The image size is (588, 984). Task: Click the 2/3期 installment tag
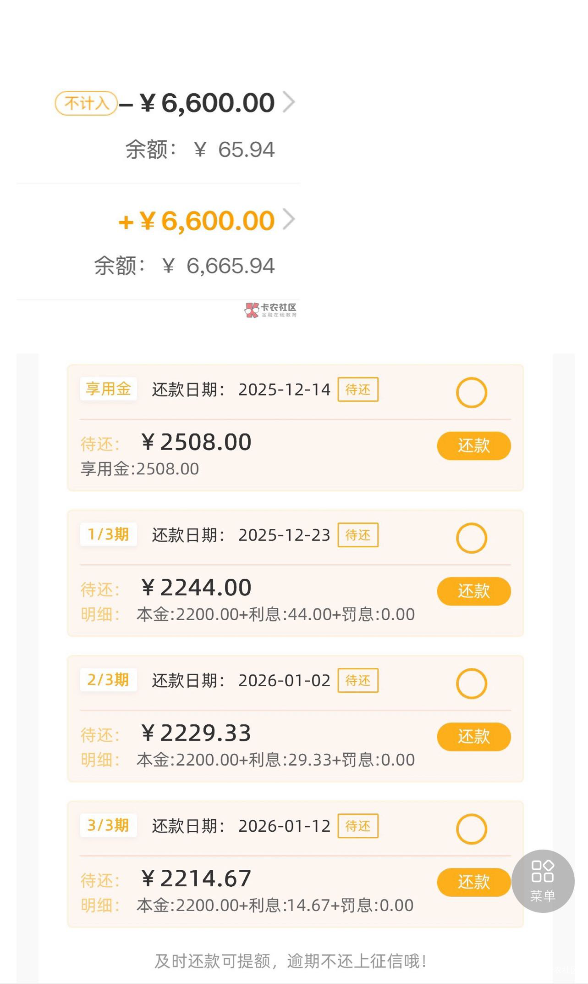[x=108, y=680]
